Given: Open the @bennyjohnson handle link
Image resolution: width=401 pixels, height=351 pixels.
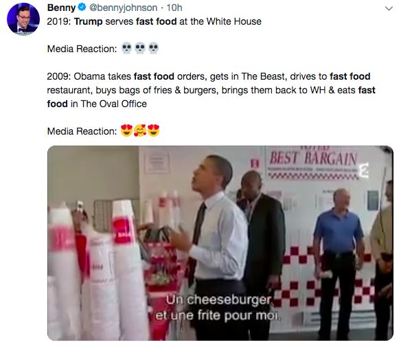Looking at the screenshot, I should [124, 8].
